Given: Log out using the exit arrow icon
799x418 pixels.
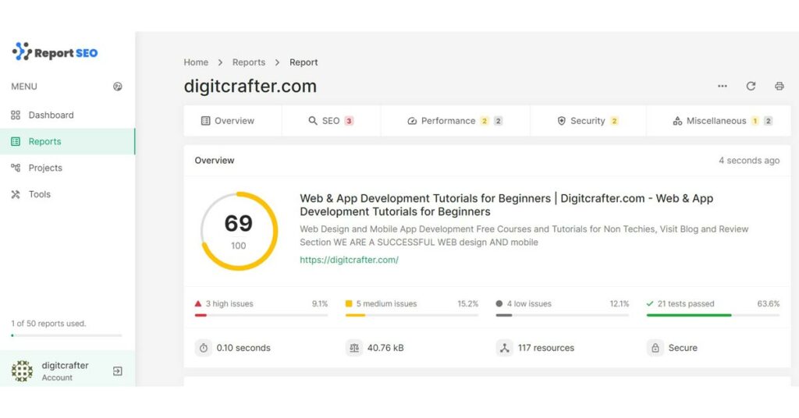Looking at the screenshot, I should (118, 371).
